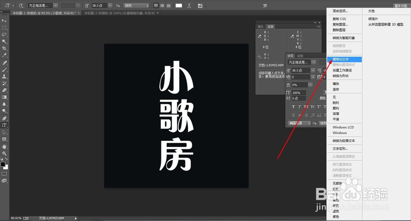Toggle superscript in Character panel
Viewport: 411px width, 221px height.
pos(319,107)
